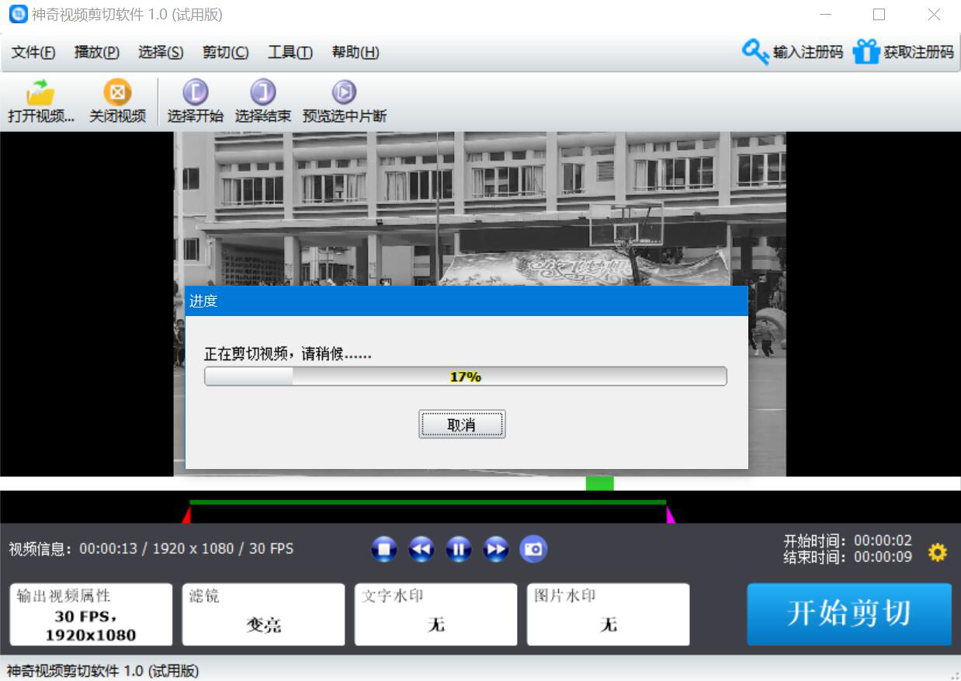Fast forward the video
961x681 pixels.
[496, 550]
